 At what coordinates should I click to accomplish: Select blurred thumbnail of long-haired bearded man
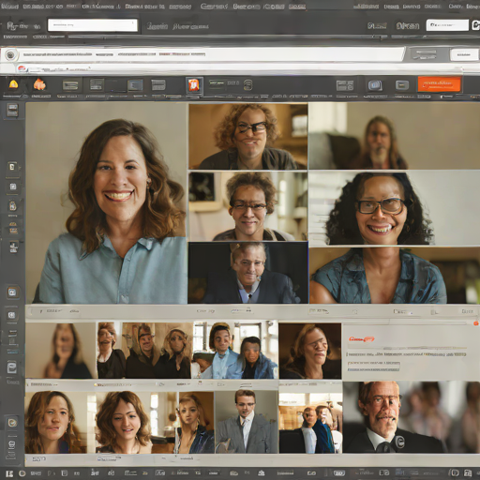tap(394, 136)
